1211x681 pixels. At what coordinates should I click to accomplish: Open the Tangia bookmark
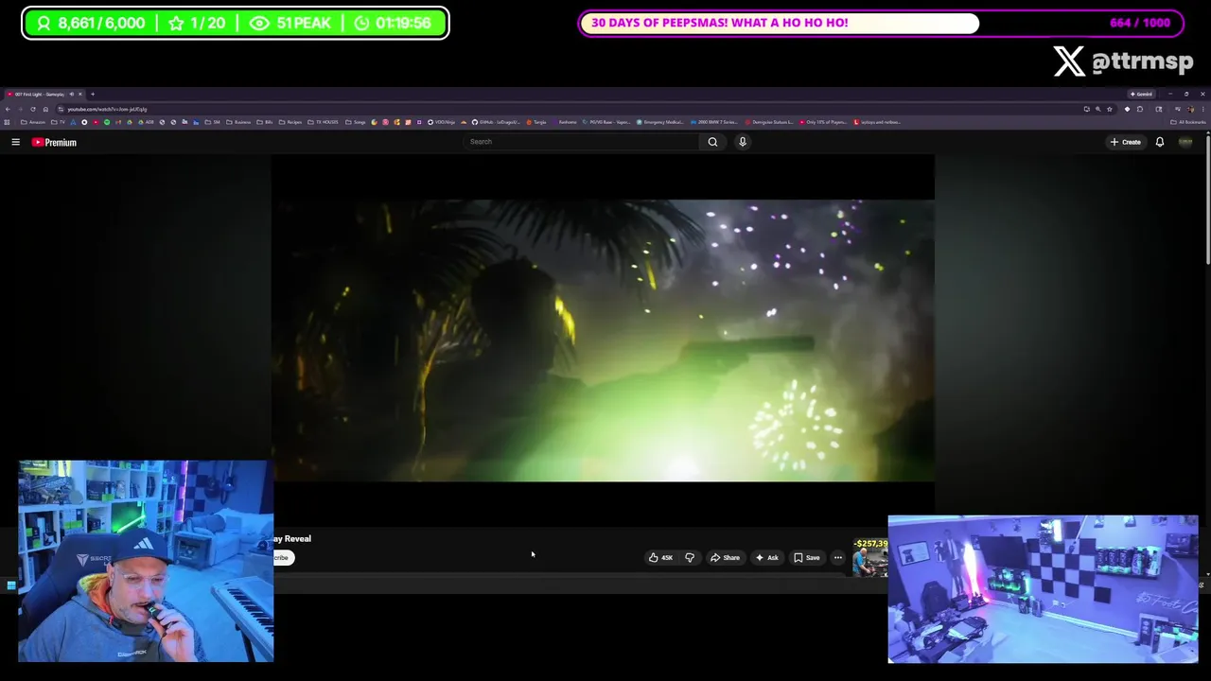[536, 122]
